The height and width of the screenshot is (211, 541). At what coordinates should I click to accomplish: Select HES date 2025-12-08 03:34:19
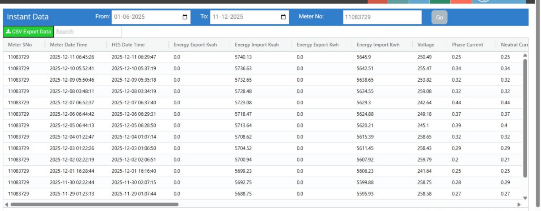tap(134, 91)
